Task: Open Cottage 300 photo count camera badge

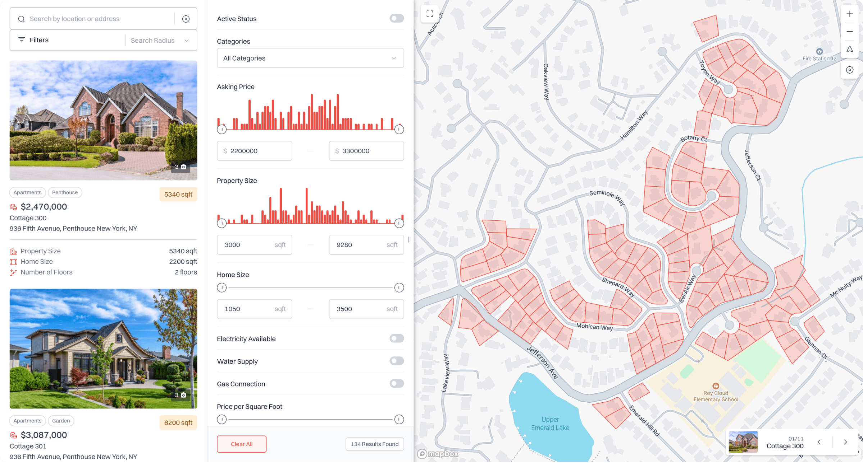Action: click(x=181, y=167)
